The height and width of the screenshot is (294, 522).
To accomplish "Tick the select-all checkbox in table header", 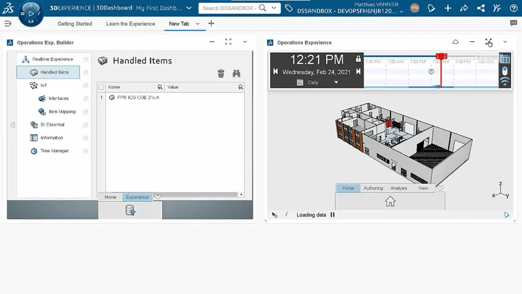I will 101,87.
